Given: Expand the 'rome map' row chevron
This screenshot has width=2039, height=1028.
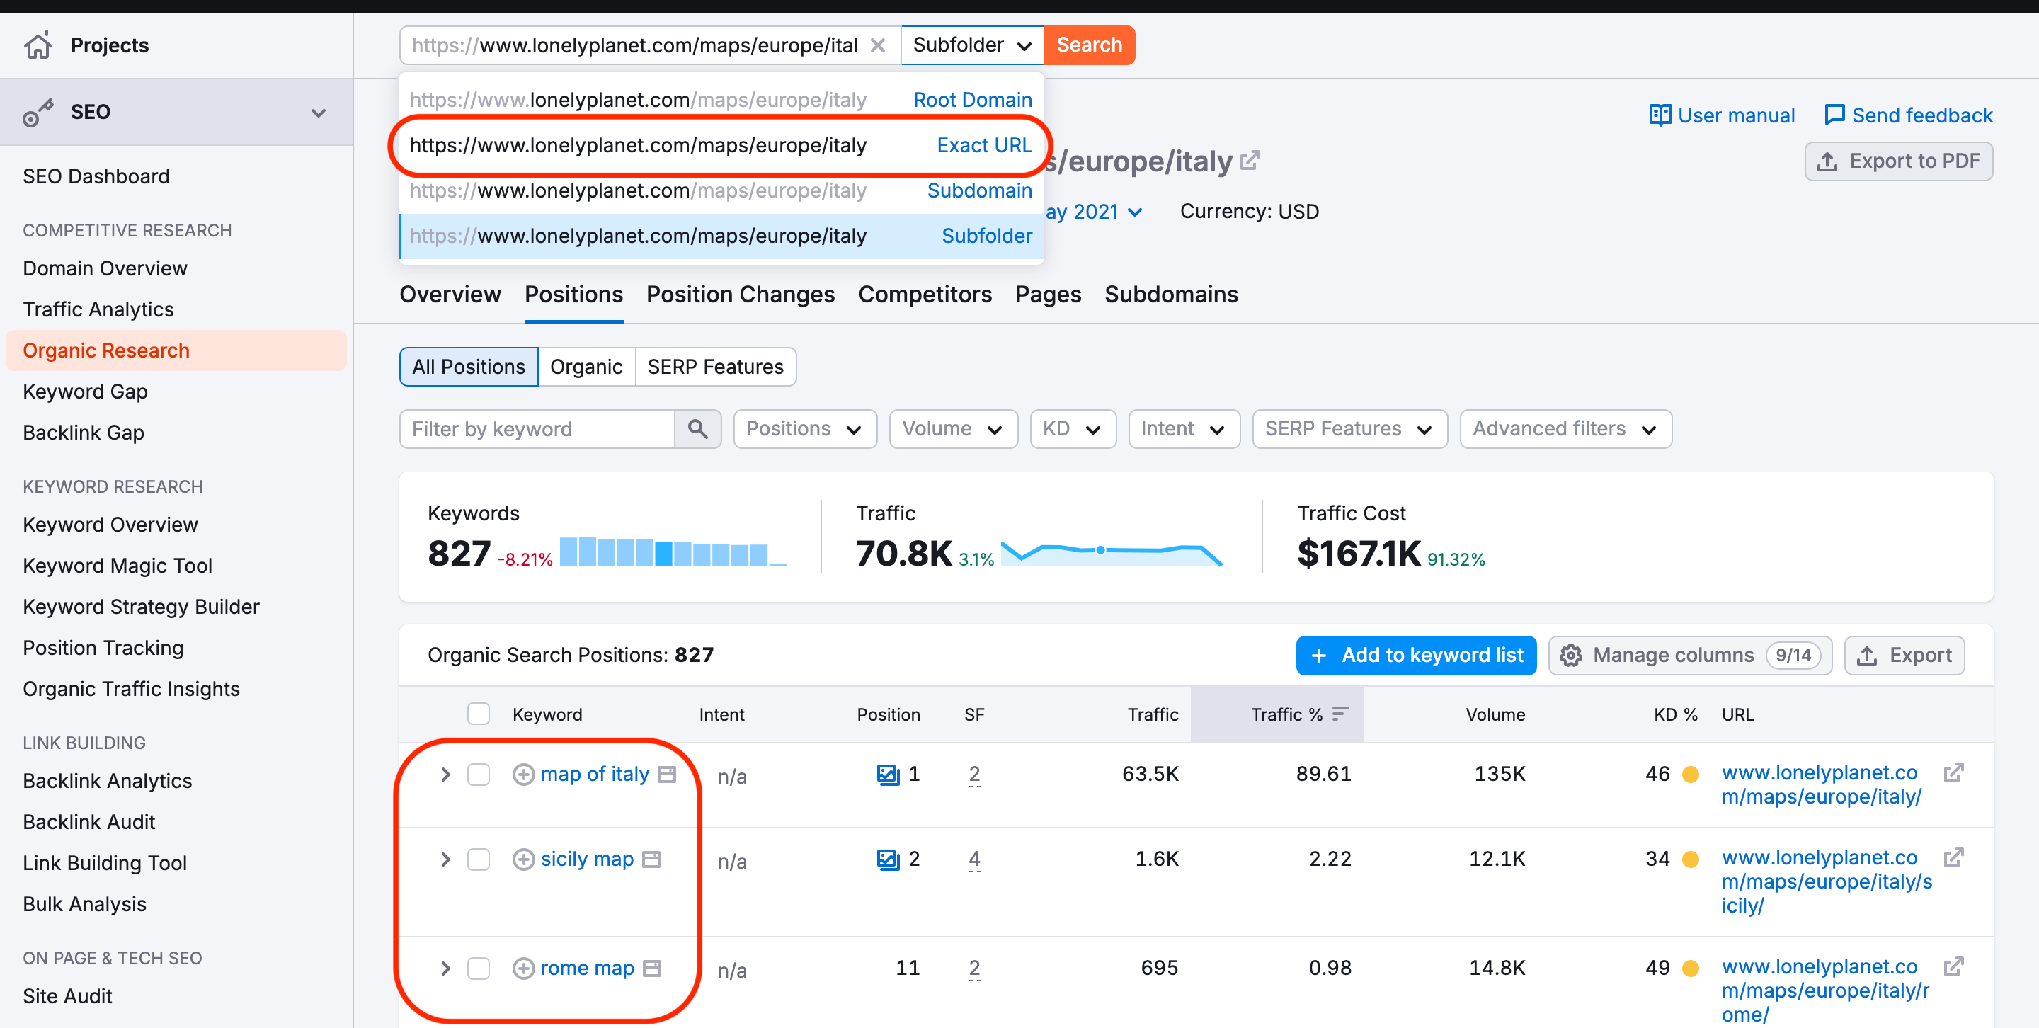Looking at the screenshot, I should click(445, 969).
